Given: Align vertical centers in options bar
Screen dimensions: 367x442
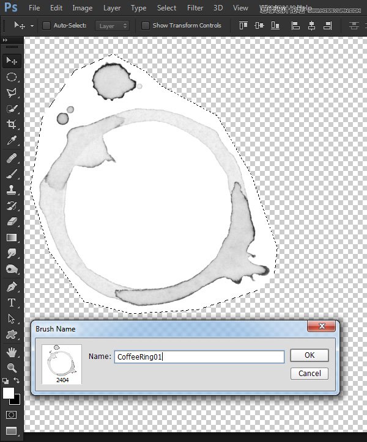Looking at the screenshot, I should tap(259, 26).
